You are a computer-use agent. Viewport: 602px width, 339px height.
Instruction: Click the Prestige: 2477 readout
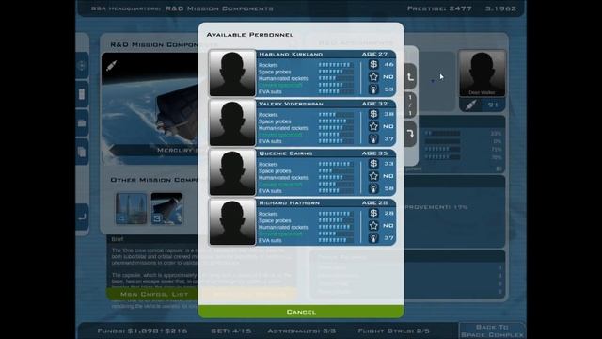tap(439, 8)
